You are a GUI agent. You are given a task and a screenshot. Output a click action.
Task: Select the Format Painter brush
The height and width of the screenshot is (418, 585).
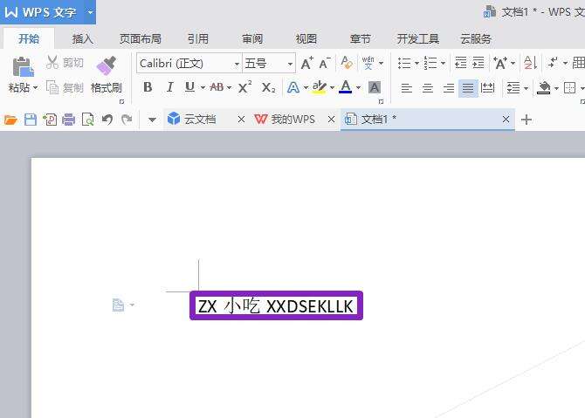(x=107, y=65)
